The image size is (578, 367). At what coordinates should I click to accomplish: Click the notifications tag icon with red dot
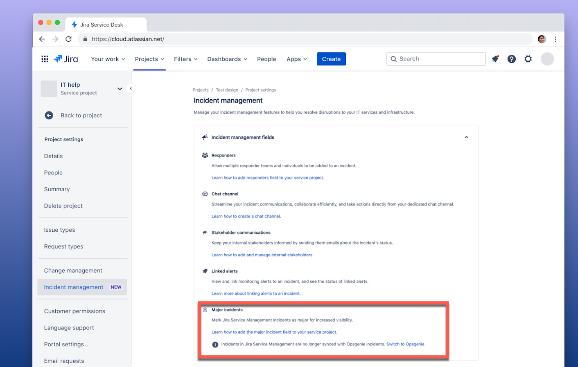tap(495, 59)
